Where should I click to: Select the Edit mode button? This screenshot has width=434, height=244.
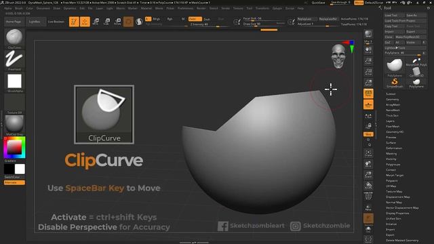(74, 22)
